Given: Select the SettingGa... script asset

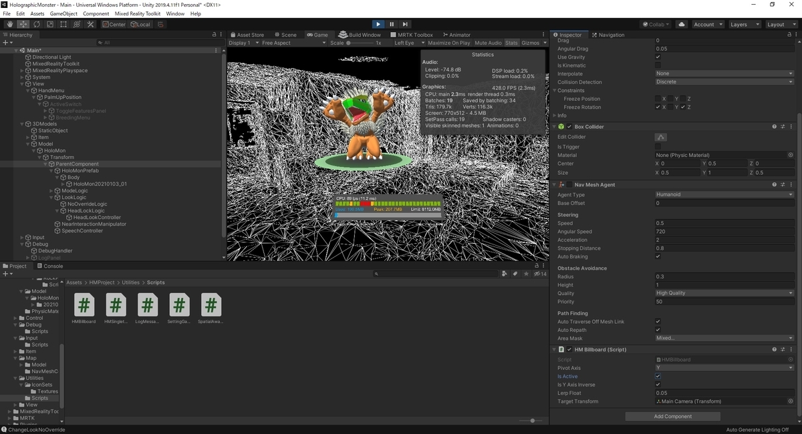Looking at the screenshot, I should click(x=178, y=308).
